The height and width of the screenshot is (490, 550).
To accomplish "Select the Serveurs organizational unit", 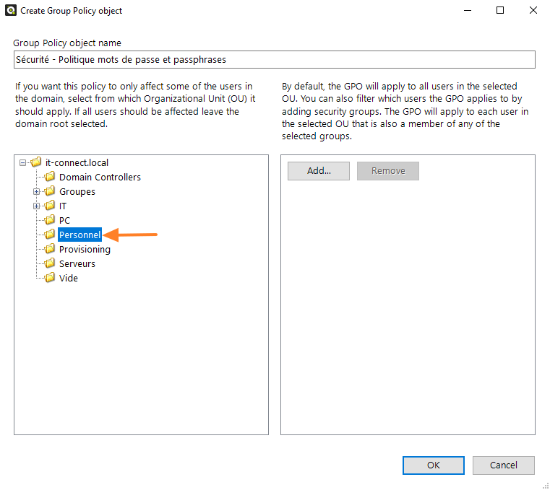I will (x=77, y=264).
